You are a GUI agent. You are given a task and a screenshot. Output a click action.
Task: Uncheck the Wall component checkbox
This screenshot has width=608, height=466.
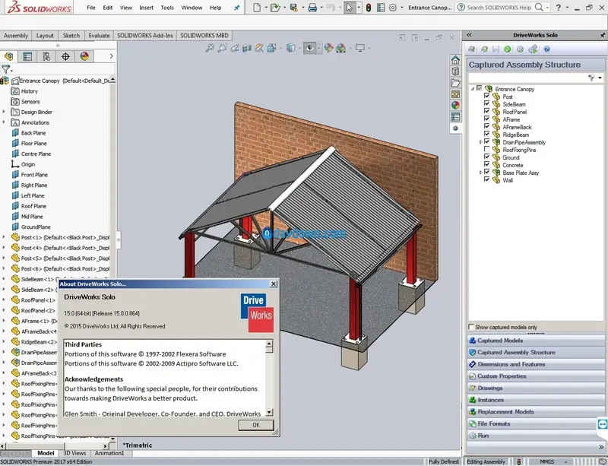click(x=486, y=179)
